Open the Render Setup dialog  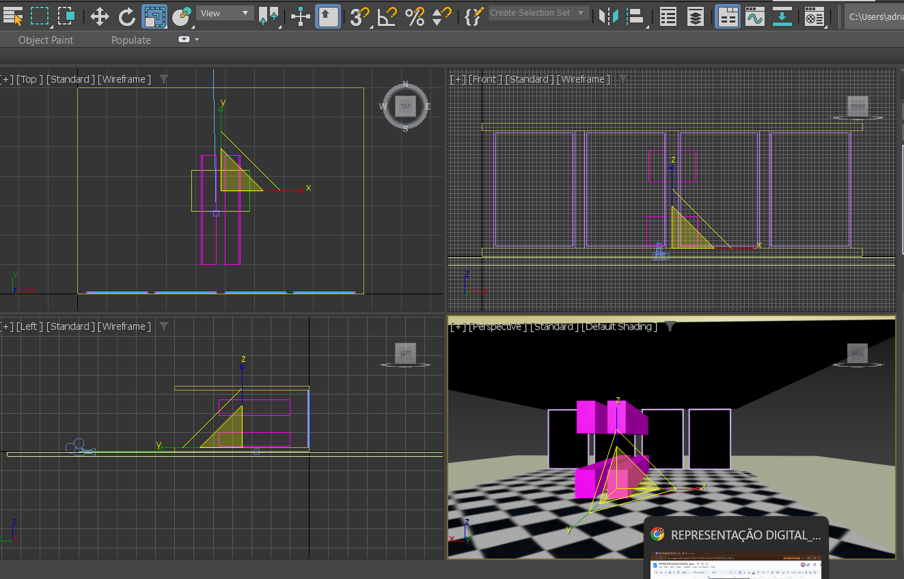[814, 16]
